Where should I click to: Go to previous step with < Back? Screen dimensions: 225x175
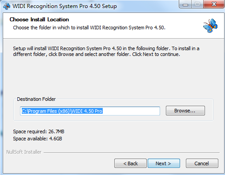130,163
